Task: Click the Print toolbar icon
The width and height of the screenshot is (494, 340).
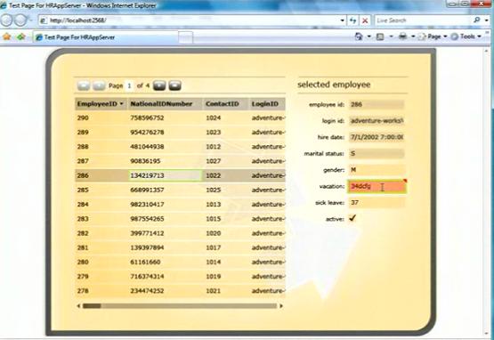Action: 402,36
